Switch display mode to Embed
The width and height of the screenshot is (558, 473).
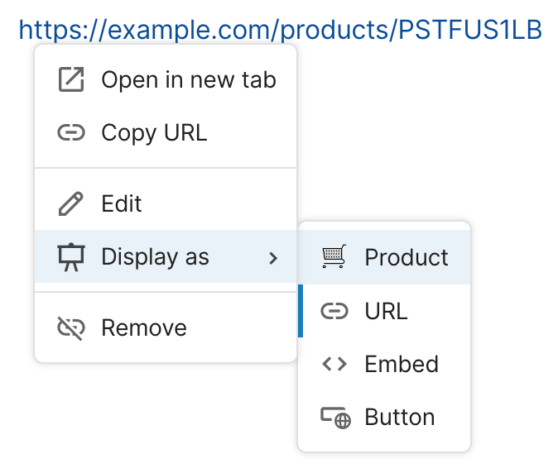point(401,364)
